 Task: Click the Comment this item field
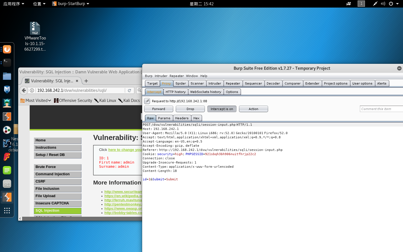[381, 109]
